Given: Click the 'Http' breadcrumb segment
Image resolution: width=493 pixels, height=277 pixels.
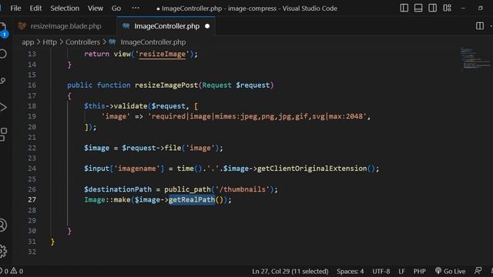Looking at the screenshot, I should 49,42.
